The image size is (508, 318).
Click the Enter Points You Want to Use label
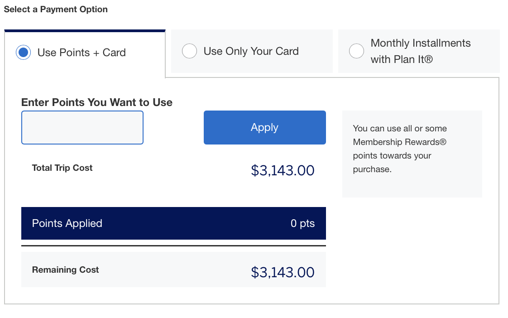coord(96,102)
